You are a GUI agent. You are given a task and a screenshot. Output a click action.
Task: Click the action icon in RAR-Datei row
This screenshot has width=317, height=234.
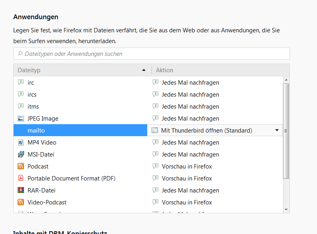point(155,190)
